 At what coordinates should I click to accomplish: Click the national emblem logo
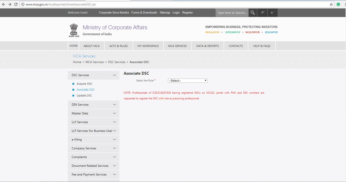click(x=74, y=30)
